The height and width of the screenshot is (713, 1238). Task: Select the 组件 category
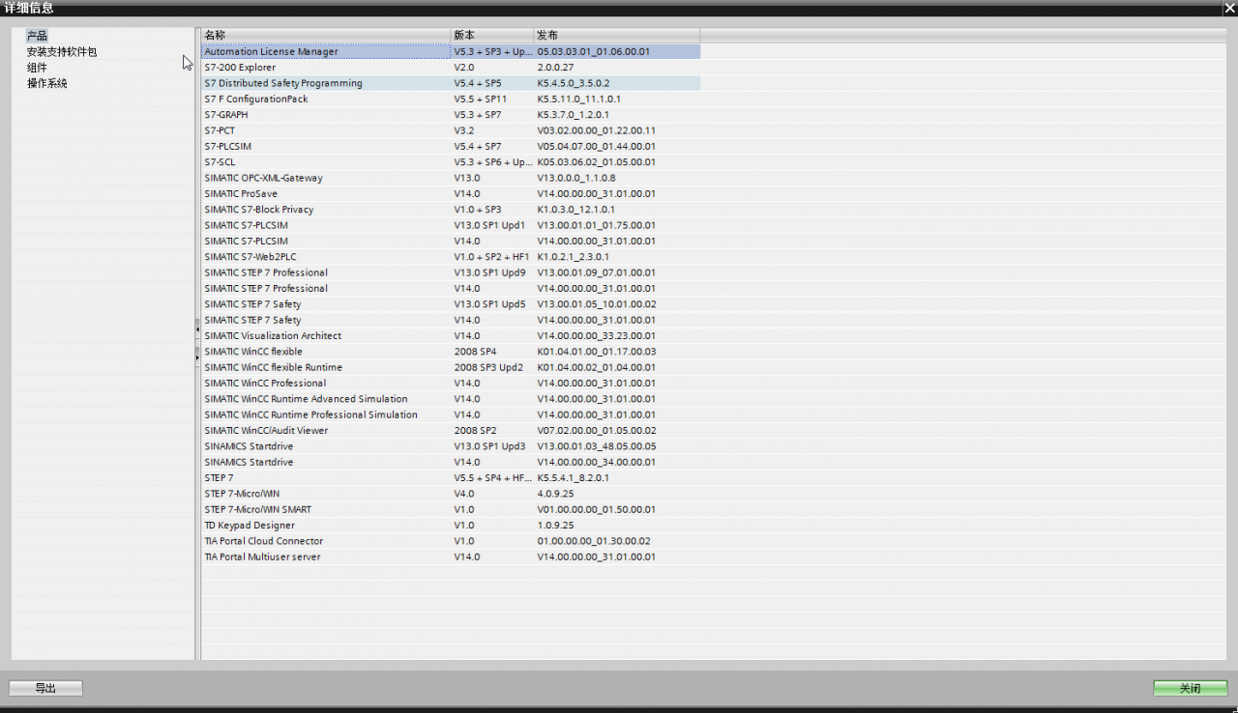coord(37,68)
